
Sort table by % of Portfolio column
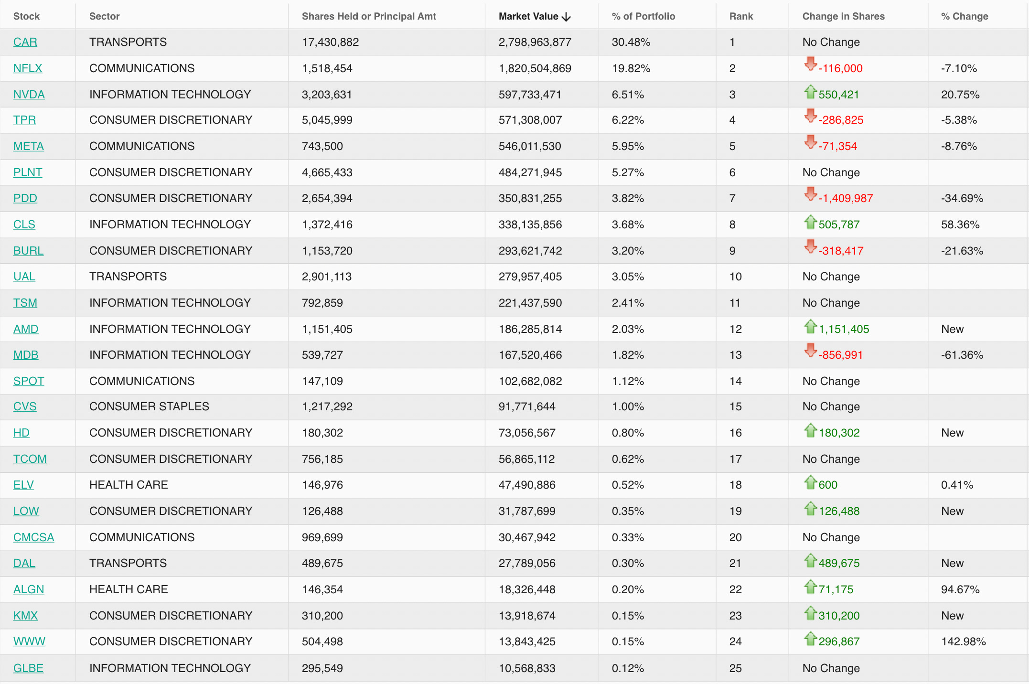click(x=643, y=16)
